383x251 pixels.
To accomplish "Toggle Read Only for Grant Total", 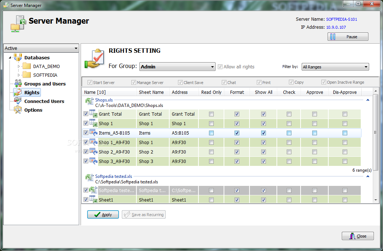I will click(x=211, y=114).
